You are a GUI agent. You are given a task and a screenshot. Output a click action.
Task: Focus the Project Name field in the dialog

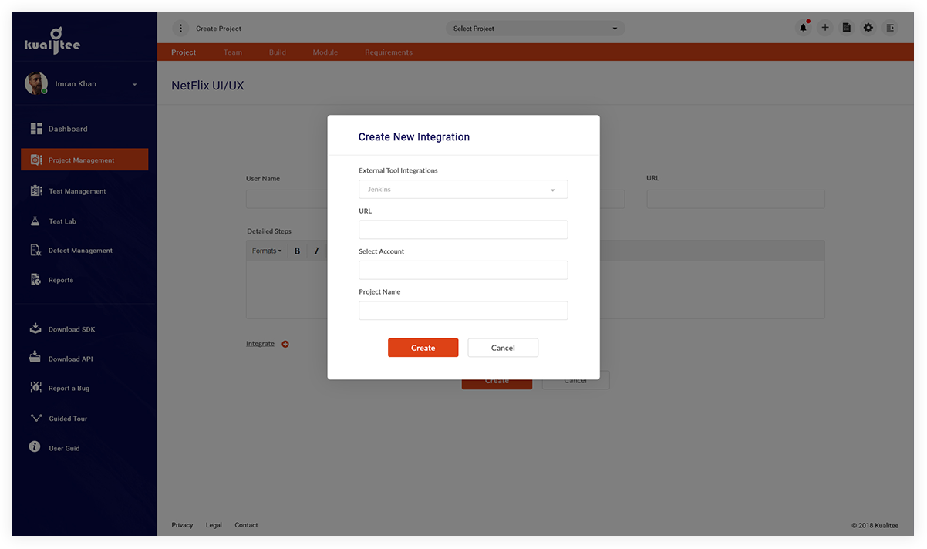click(x=463, y=311)
